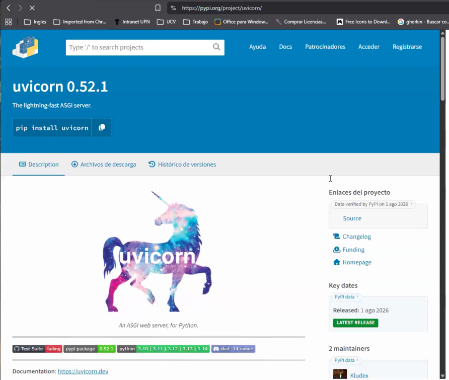Screen dimensions: 449x380
Task: Open Kludex maintainer avatar
Action: [340, 374]
